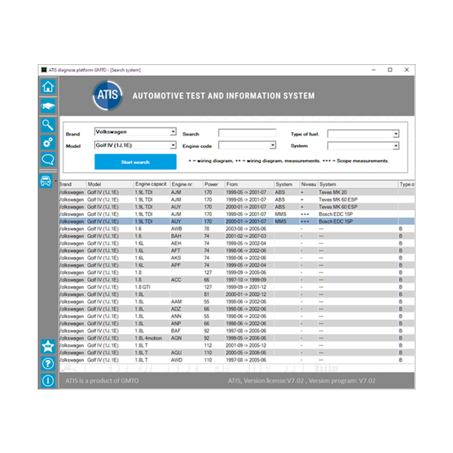
Task: Select the row with engine AGU
Action: tap(236, 353)
